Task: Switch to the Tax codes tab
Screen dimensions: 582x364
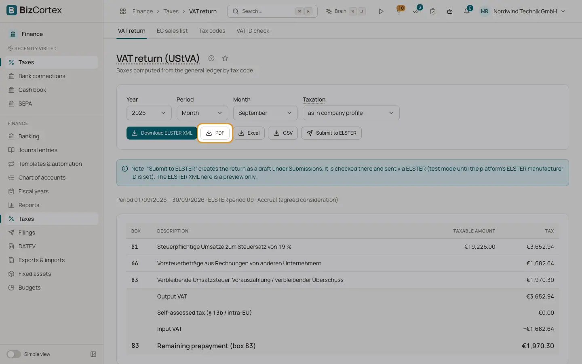Action: (x=212, y=31)
